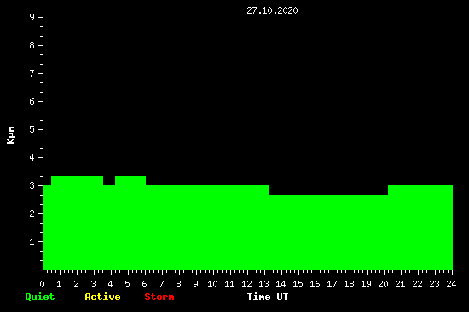Viewport: 469px width, 312px height.
Task: Click hour 24 on time axis
Action: 451,284
